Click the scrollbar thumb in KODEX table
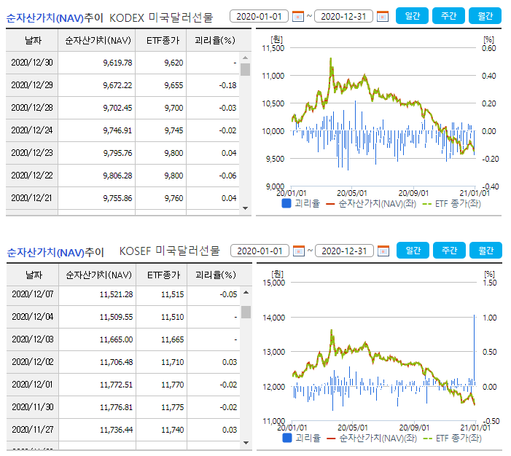Screen dimensions: 511x456 245,69
